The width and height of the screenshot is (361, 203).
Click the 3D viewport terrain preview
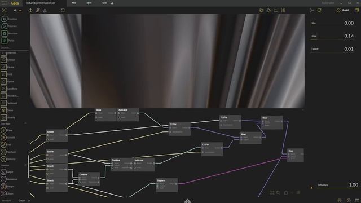[167, 61]
